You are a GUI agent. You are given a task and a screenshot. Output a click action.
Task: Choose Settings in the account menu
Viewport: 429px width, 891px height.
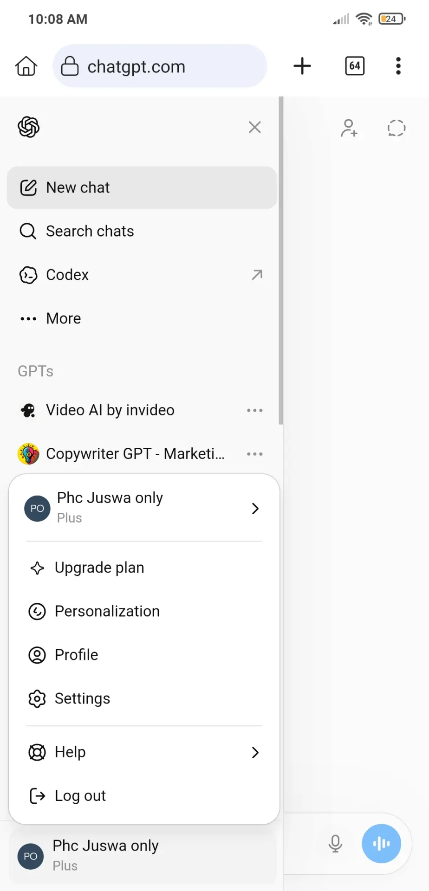point(144,698)
